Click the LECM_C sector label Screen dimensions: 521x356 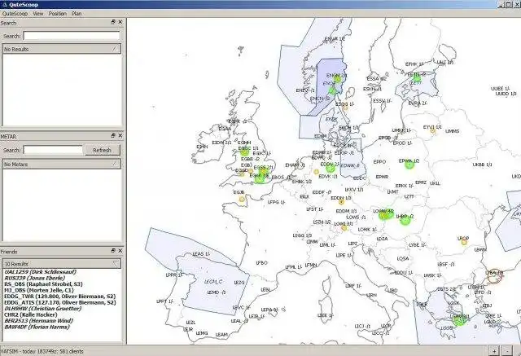(213, 282)
